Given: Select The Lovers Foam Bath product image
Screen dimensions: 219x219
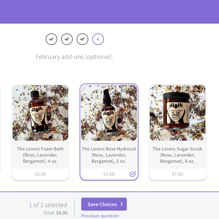Looking at the screenshot, I should (x=40, y=113).
